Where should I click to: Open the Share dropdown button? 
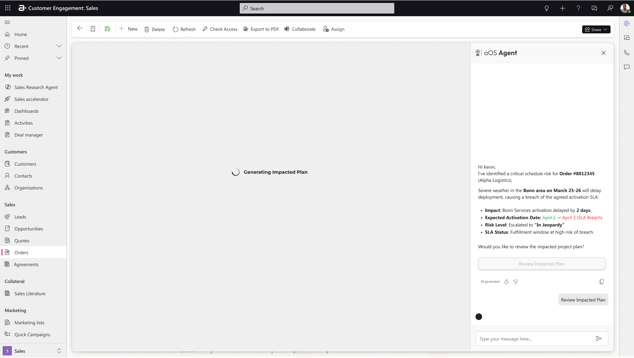(x=596, y=29)
